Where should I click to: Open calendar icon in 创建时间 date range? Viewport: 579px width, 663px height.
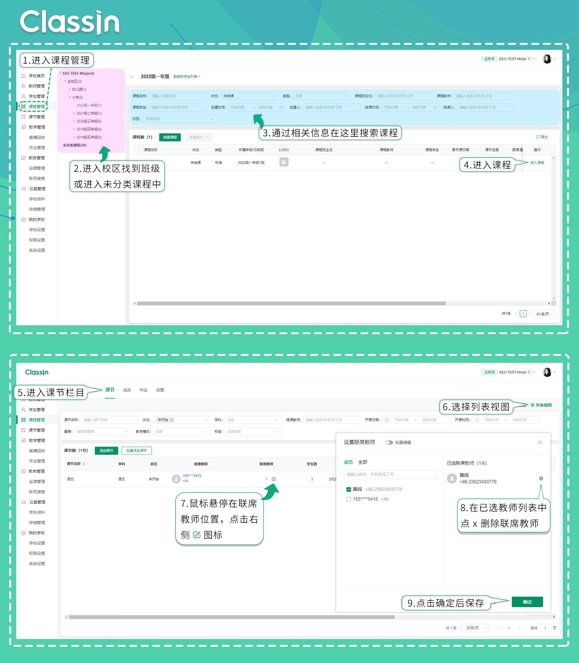click(281, 107)
